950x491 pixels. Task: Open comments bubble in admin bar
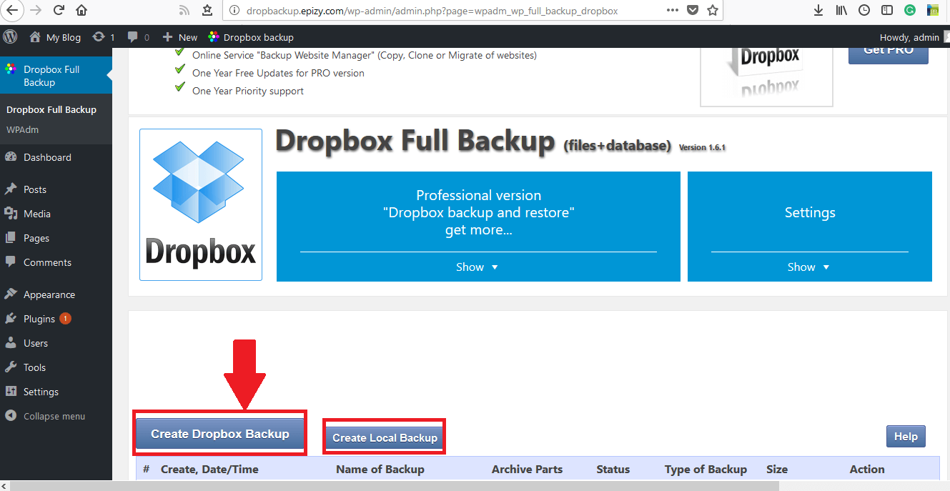pos(139,37)
